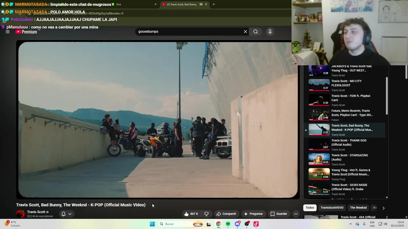Click the playlist panel scrollbar
The width and height of the screenshot is (408, 229).
(387, 96)
